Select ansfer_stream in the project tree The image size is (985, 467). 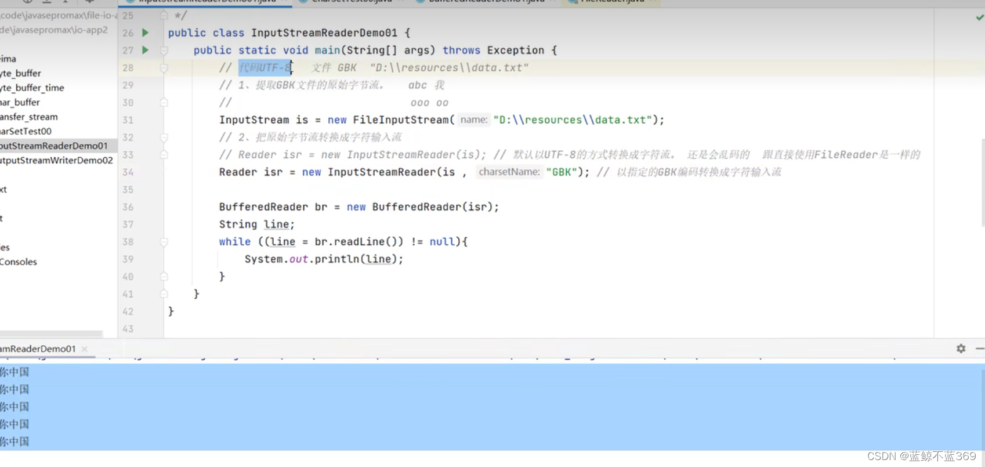coord(29,117)
